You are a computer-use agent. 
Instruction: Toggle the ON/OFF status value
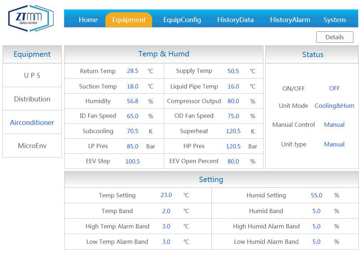[x=334, y=88]
